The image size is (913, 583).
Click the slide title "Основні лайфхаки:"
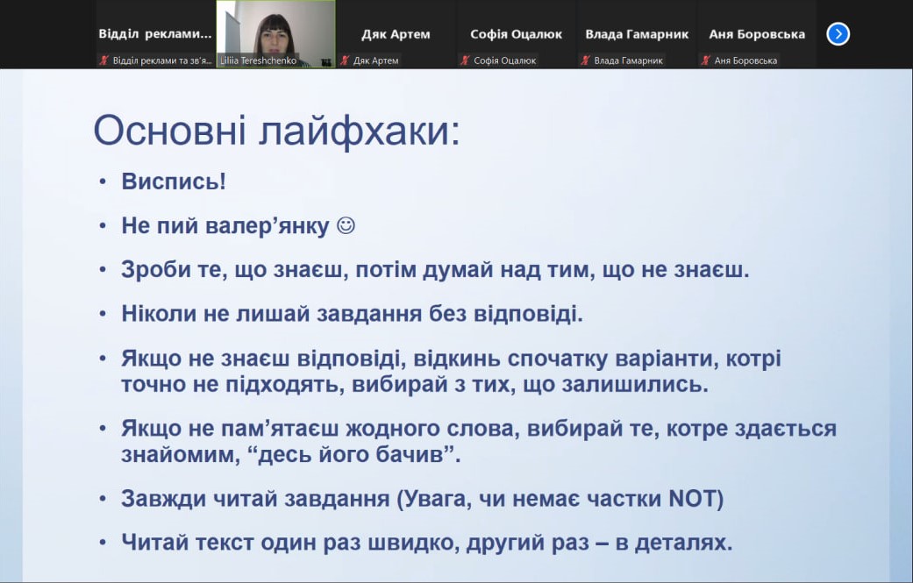(x=276, y=132)
